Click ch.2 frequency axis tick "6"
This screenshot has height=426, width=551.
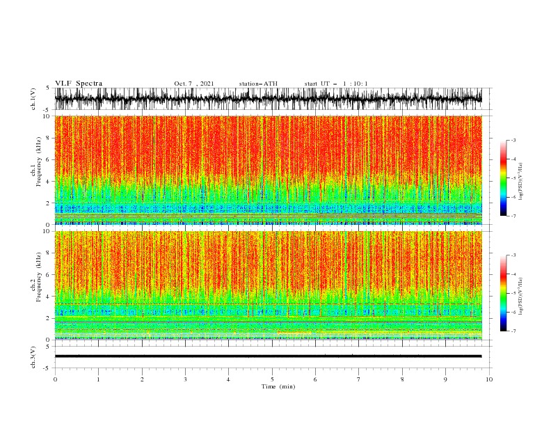coord(49,275)
